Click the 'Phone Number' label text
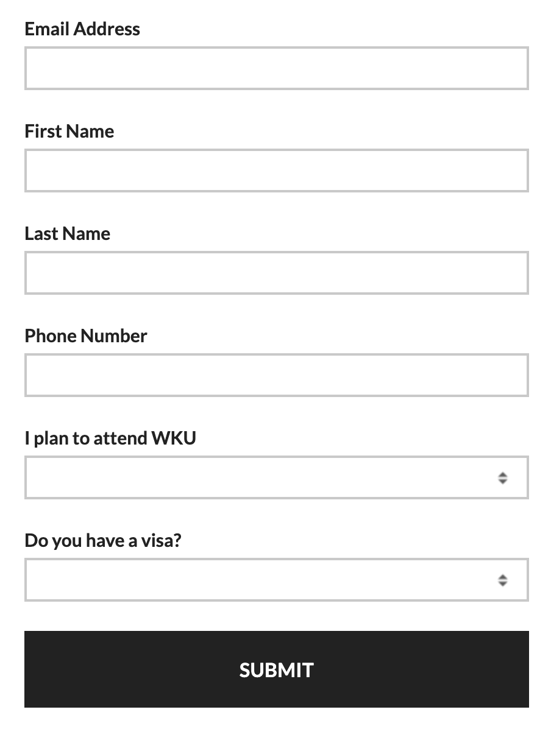Screen dimensions: 551x732 pos(86,336)
